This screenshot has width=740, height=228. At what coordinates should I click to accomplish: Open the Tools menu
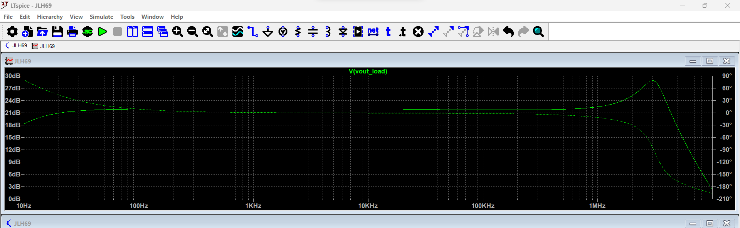127,17
